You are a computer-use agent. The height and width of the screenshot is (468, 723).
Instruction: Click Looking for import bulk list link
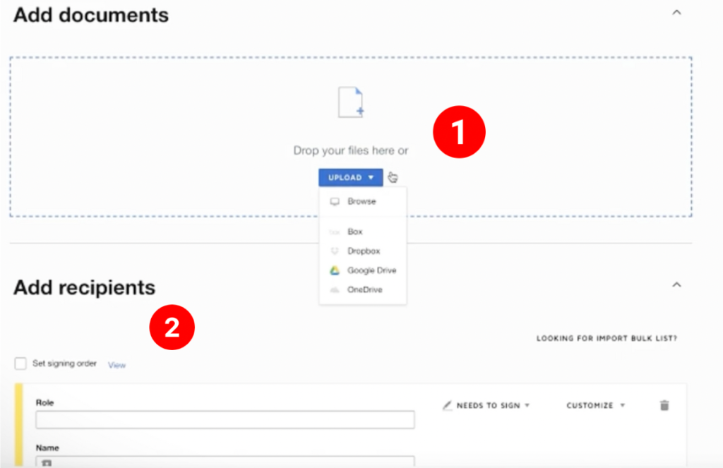coord(607,338)
